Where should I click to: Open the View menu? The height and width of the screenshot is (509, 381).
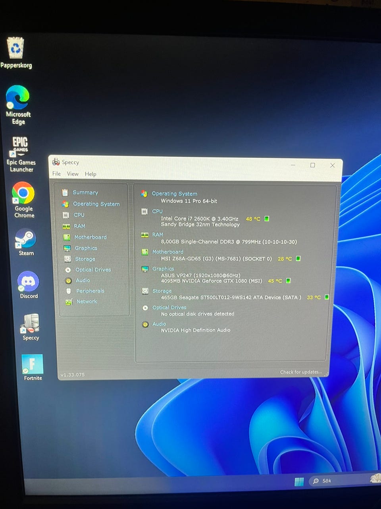point(73,174)
